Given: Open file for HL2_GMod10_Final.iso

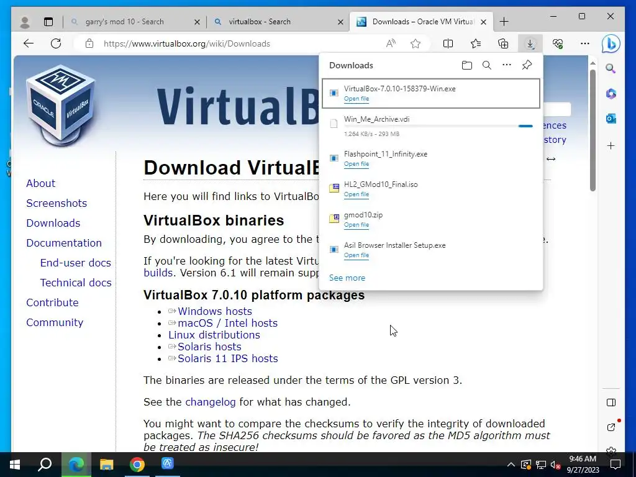Looking at the screenshot, I should click(357, 194).
